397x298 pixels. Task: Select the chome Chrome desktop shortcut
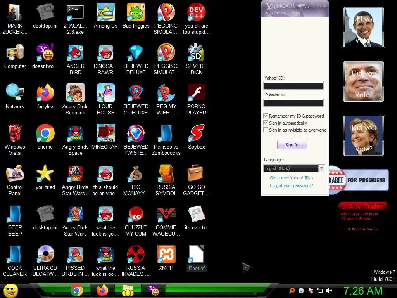45,137
